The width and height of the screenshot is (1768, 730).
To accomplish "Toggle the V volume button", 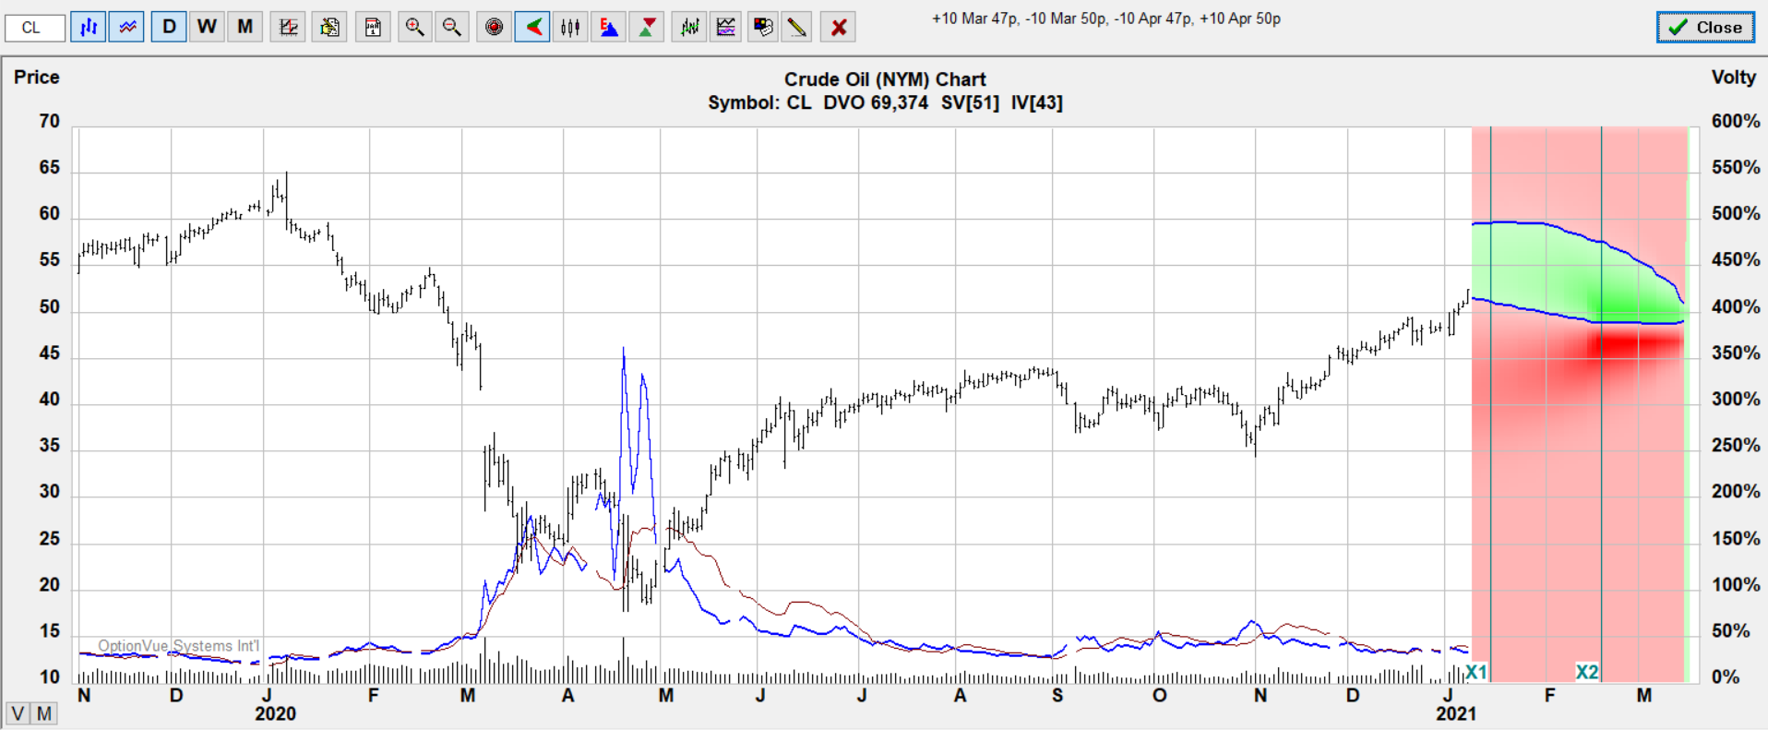I will pos(18,713).
